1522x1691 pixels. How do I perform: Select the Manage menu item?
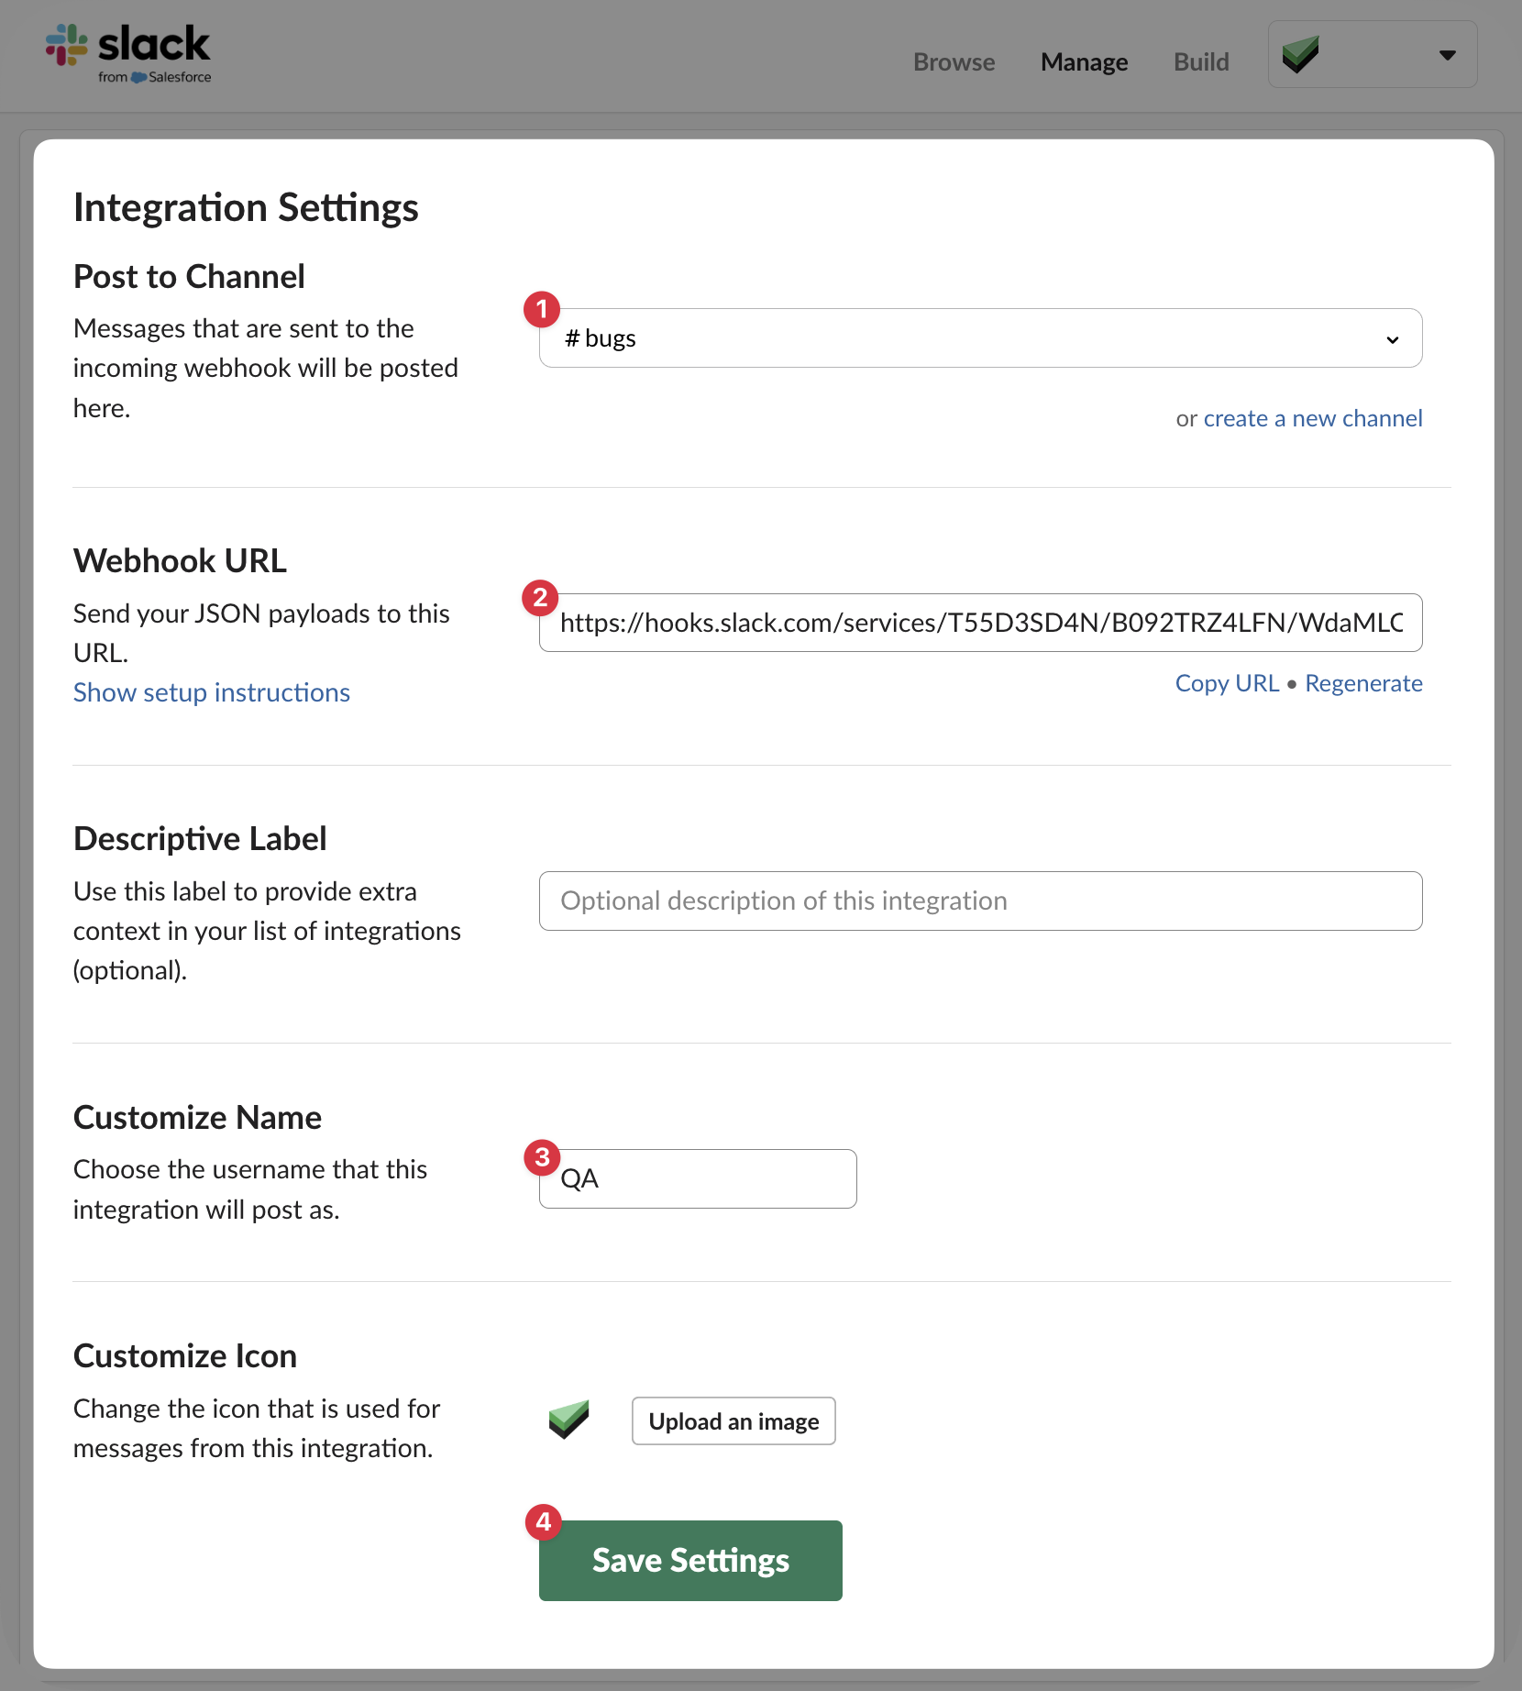[x=1084, y=61]
